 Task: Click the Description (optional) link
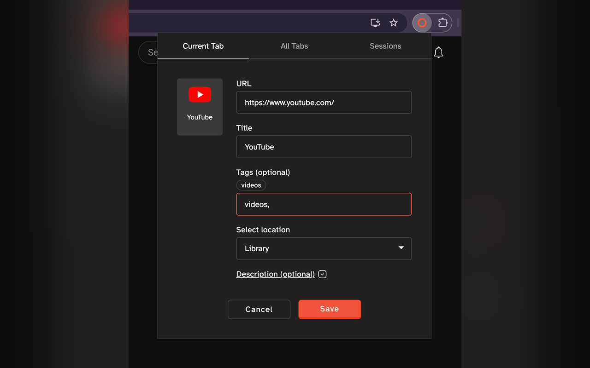click(x=275, y=274)
